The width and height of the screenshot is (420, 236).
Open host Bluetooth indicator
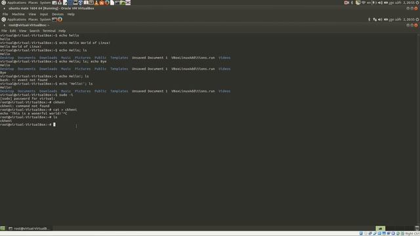pyautogui.click(x=352, y=3)
